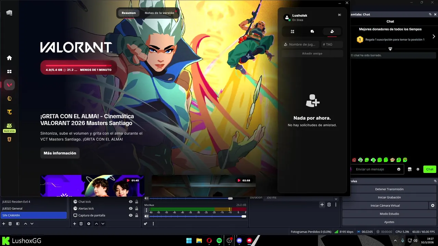
Task: Select the add friend tab icon
Action: tap(332, 31)
